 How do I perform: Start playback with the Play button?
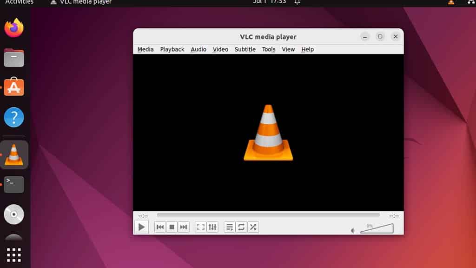click(141, 227)
